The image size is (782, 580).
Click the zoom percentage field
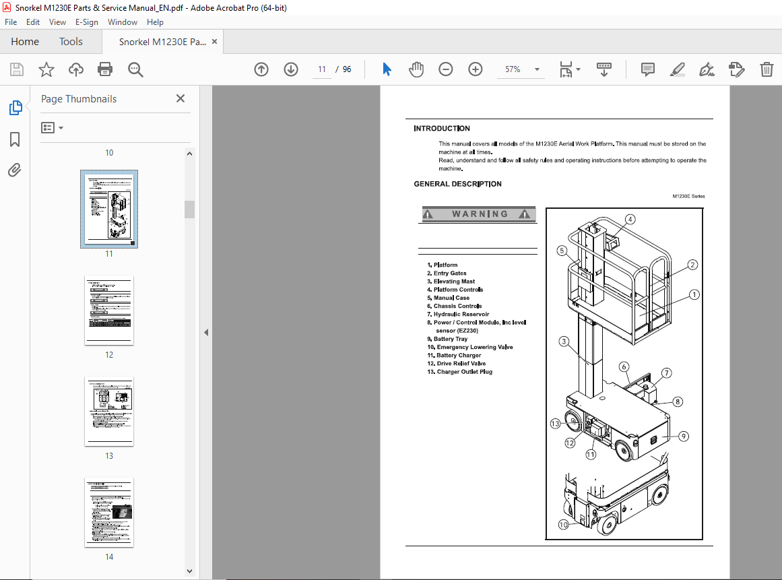click(513, 69)
